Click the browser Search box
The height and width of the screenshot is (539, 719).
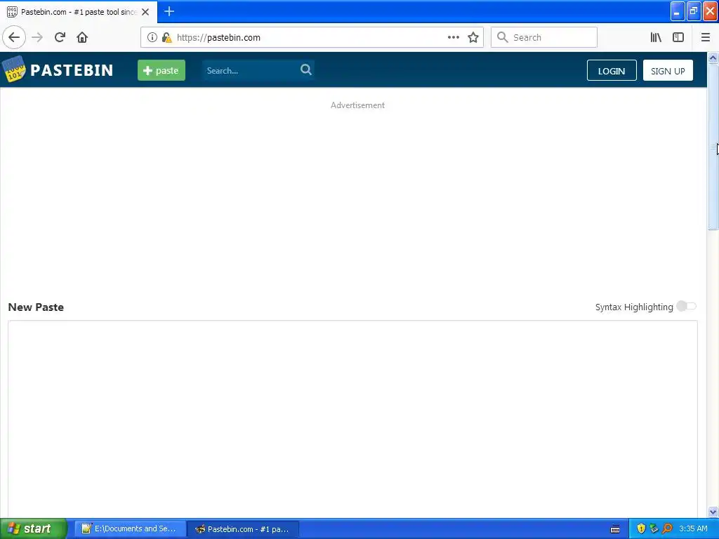click(x=544, y=37)
